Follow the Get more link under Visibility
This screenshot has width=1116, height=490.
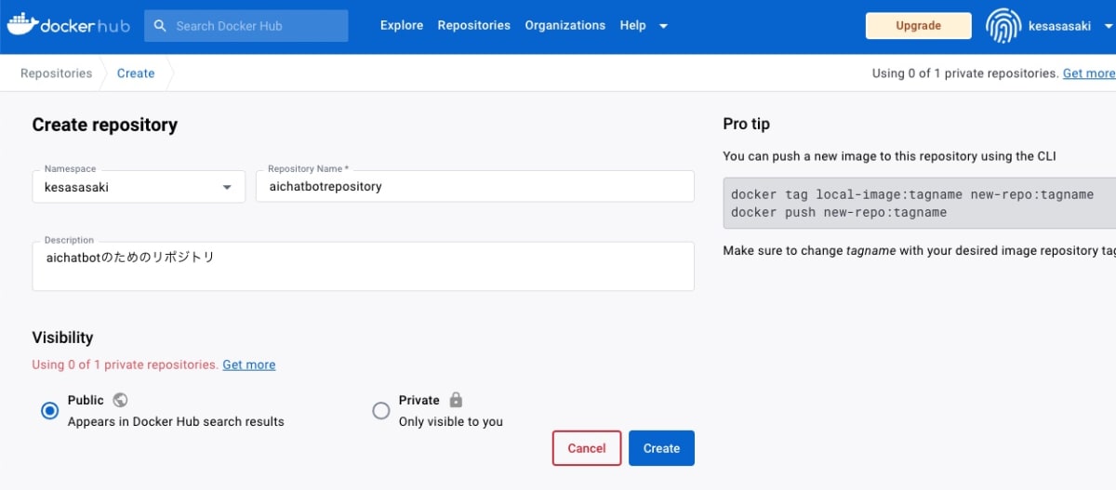[249, 364]
